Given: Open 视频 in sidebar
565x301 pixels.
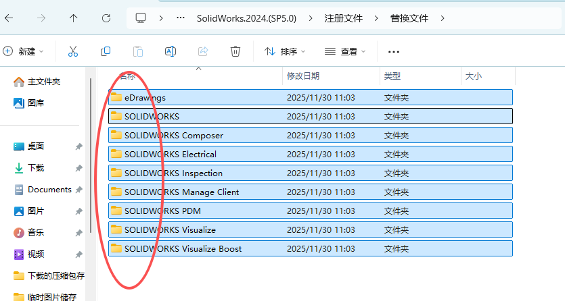Looking at the screenshot, I should pyautogui.click(x=29, y=254).
